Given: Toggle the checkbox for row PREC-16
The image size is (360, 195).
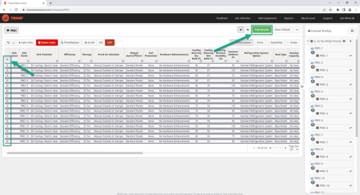Looking at the screenshot, I should [7, 141].
